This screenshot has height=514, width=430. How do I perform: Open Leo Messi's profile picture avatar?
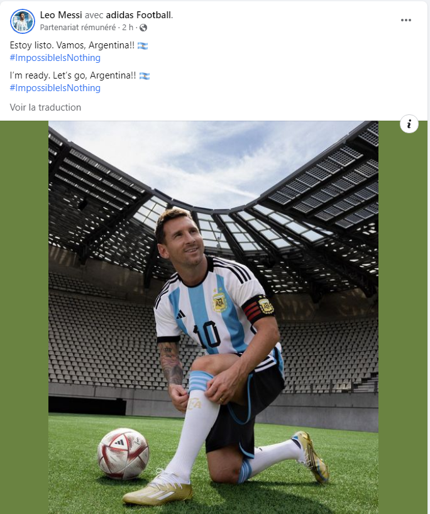click(x=22, y=21)
